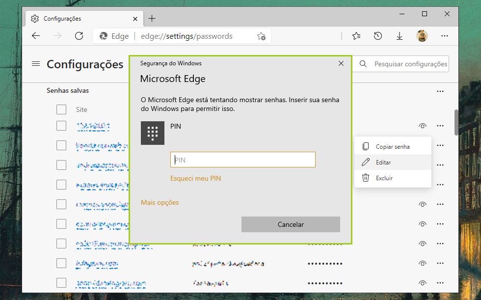
Task: Click the Cancelar button
Action: 291,224
